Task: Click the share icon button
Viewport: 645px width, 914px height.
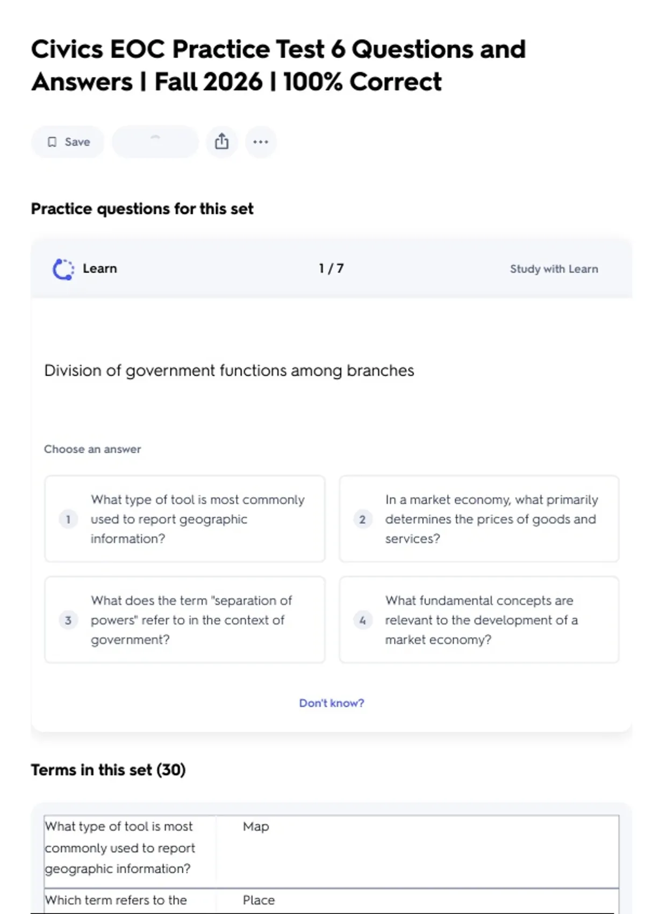Action: click(x=221, y=142)
